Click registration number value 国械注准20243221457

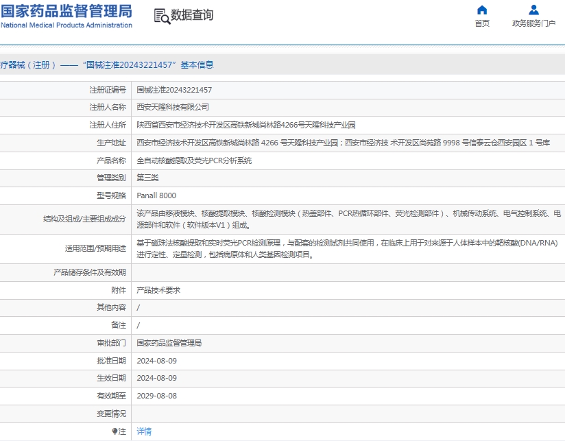pos(174,90)
